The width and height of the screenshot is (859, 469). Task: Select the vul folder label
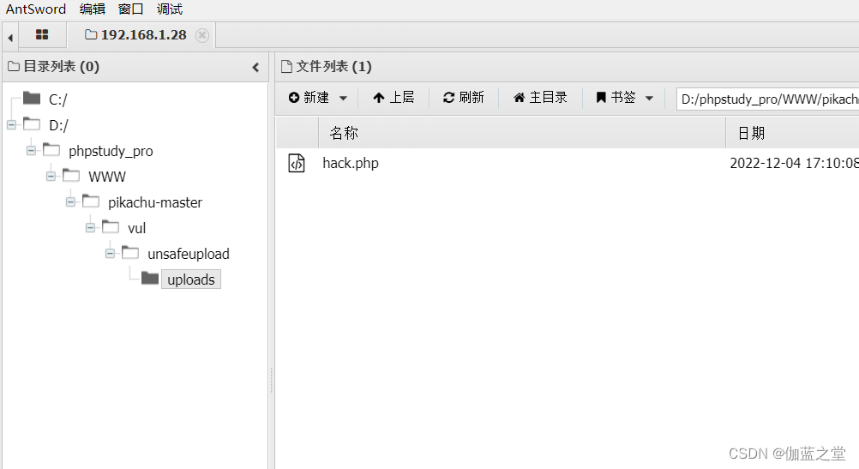click(x=136, y=228)
